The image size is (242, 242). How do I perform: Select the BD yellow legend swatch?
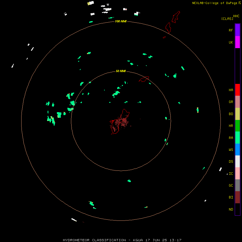(x=237, y=114)
